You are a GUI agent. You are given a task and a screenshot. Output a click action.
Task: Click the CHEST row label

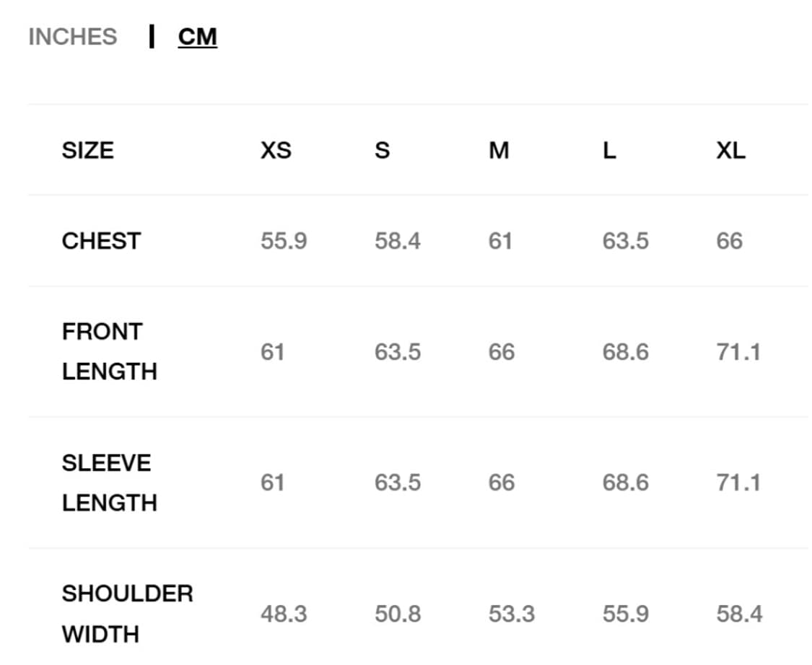[101, 240]
